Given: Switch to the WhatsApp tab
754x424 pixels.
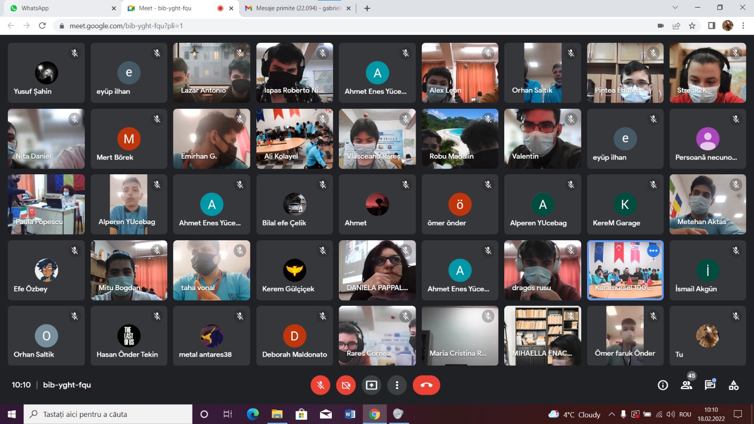Looking at the screenshot, I should pyautogui.click(x=61, y=8).
